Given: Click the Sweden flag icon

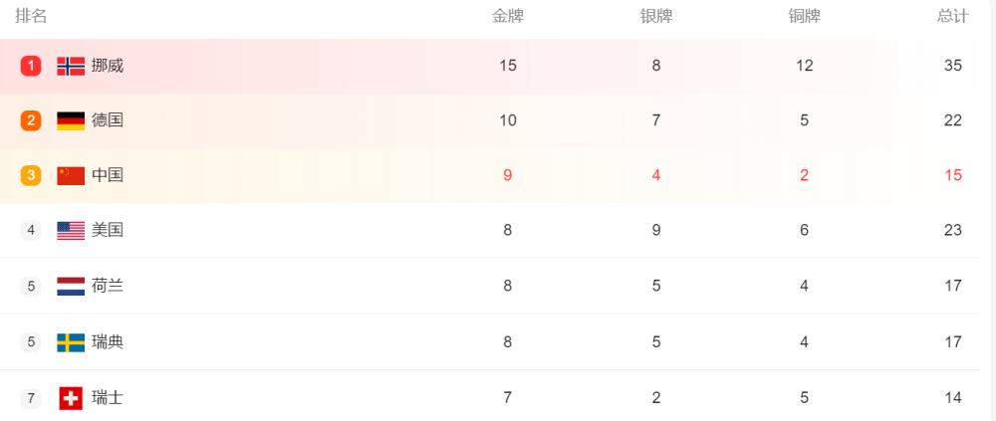Looking at the screenshot, I should click(x=71, y=342).
